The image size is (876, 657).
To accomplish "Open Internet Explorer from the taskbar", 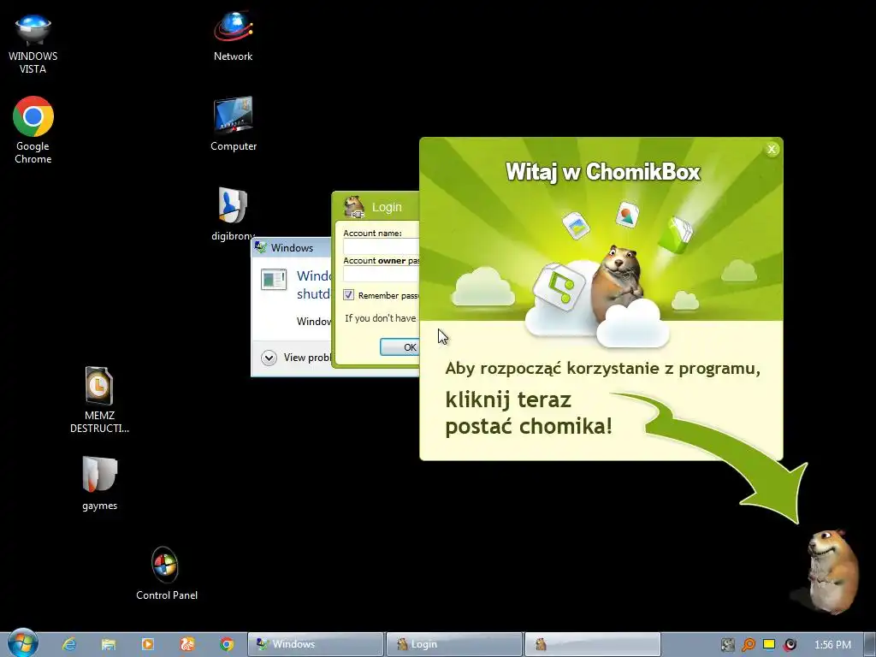I will 69,644.
